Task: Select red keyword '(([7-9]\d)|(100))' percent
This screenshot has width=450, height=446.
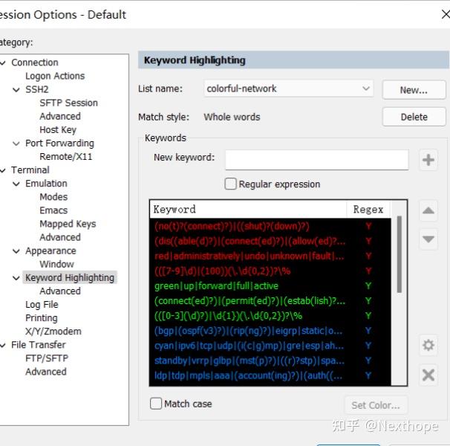Action: 270,271
